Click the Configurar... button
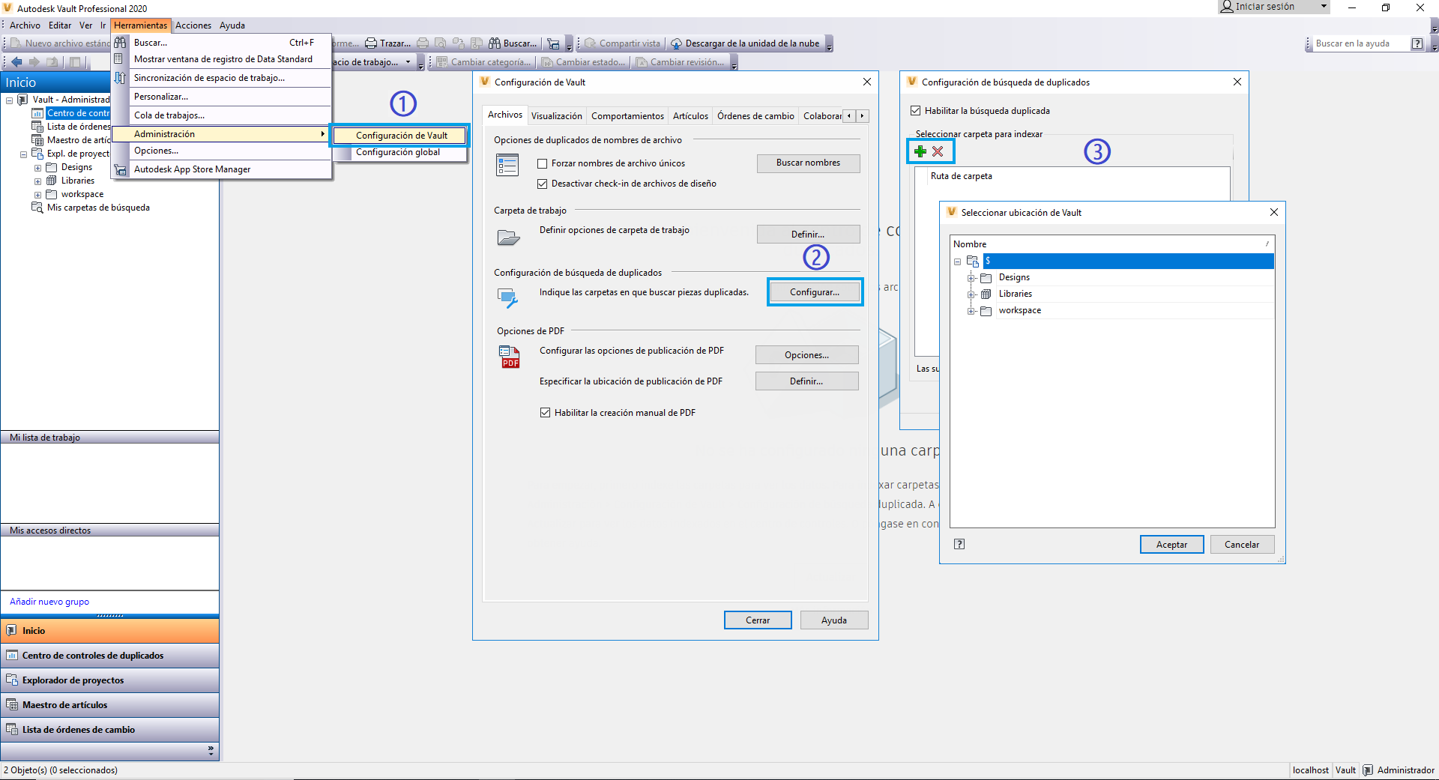 pyautogui.click(x=815, y=292)
